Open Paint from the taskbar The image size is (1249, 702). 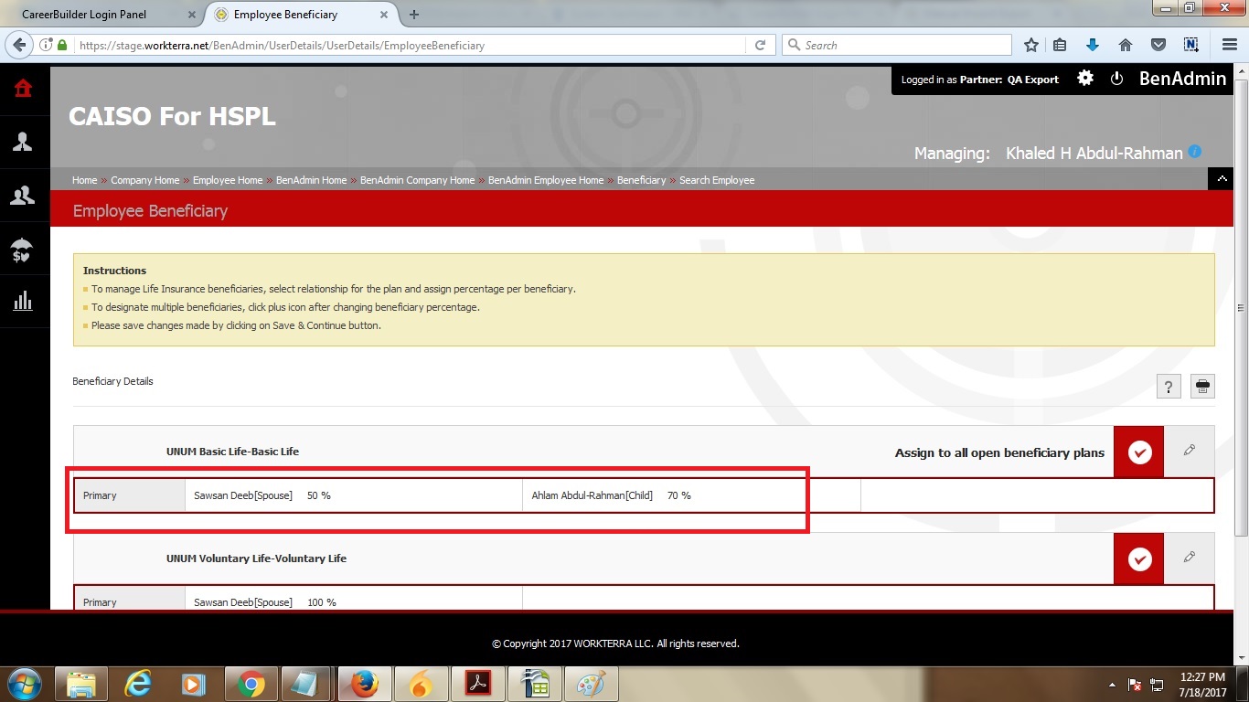[592, 684]
